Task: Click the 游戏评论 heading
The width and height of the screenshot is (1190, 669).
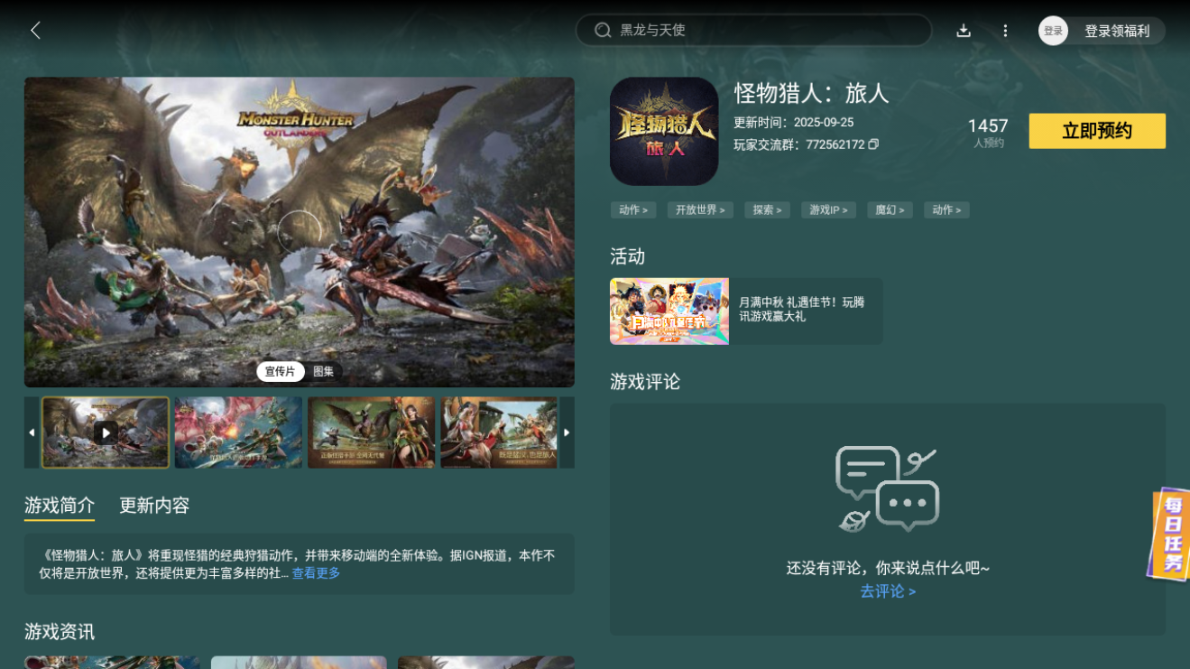Action: [645, 382]
